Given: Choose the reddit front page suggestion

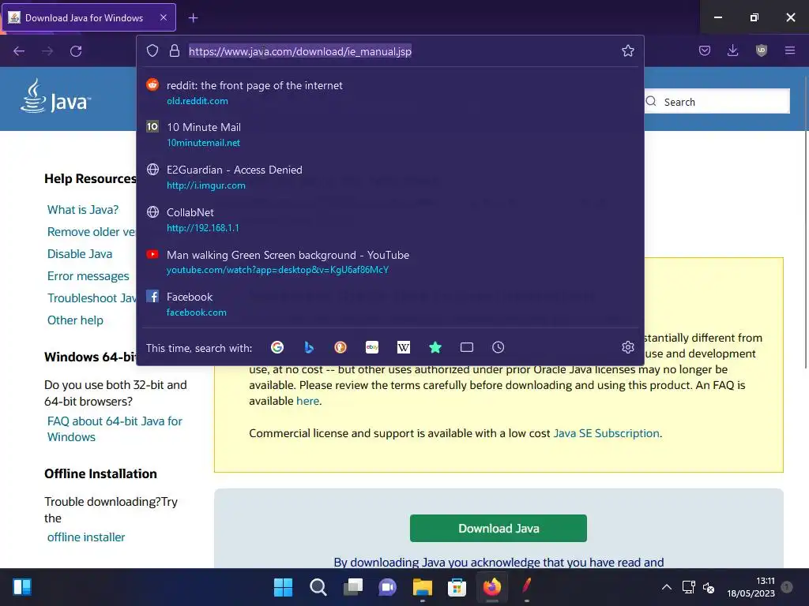Looking at the screenshot, I should point(389,93).
